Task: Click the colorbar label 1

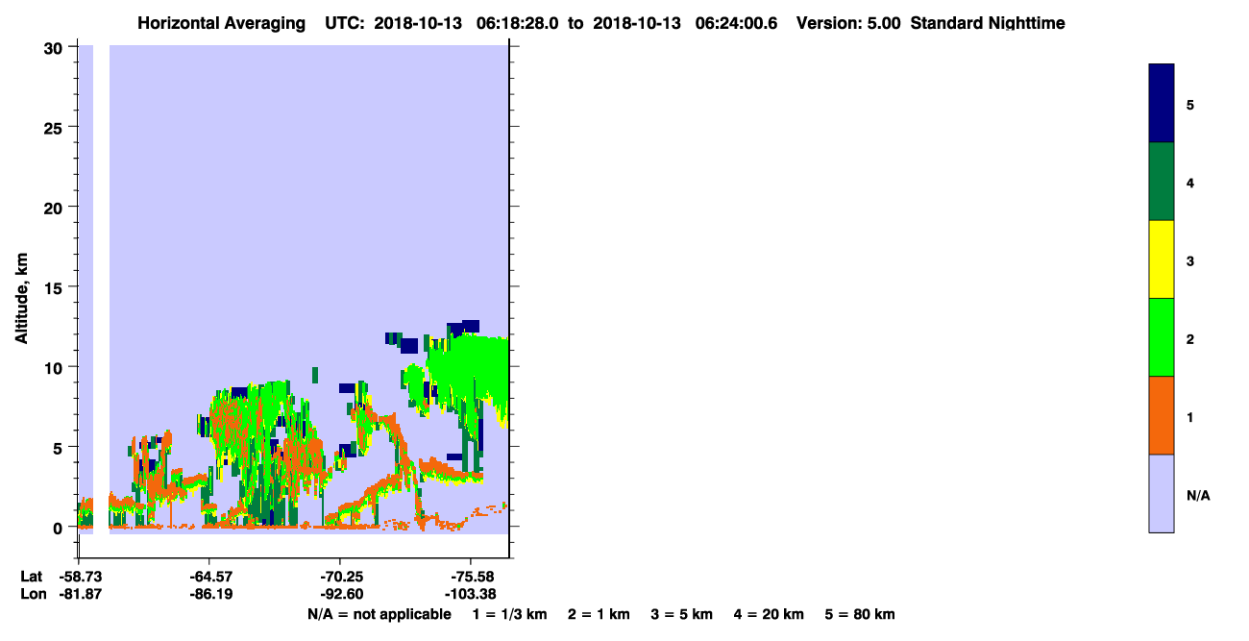Action: [x=1190, y=417]
